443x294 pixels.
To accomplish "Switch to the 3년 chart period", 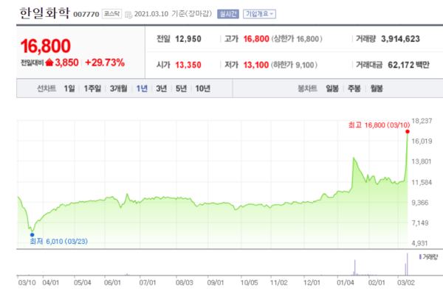I will (161, 88).
